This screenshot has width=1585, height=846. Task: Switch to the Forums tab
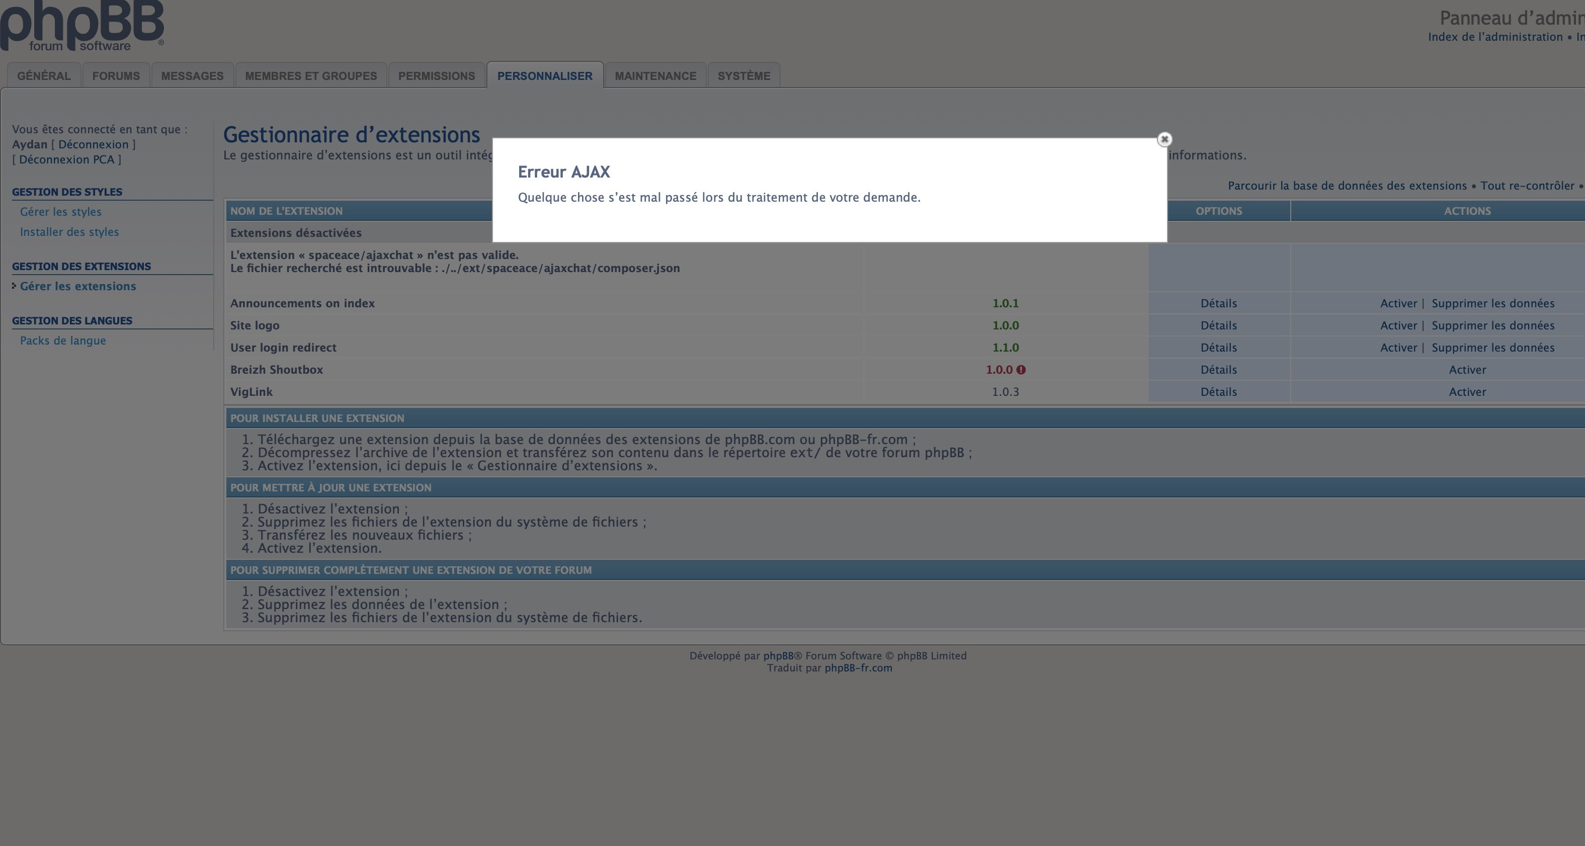tap(116, 75)
